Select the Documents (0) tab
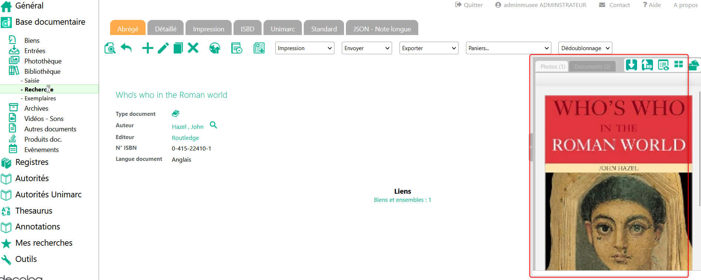Image resolution: width=701 pixels, height=280 pixels. tap(592, 66)
